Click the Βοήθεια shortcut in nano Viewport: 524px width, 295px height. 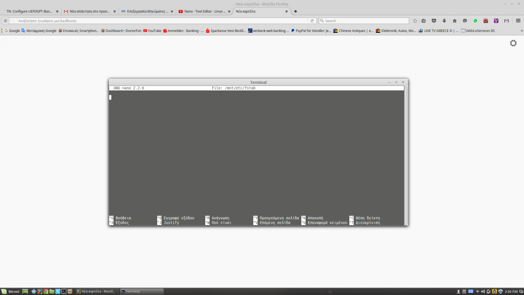[x=123, y=218]
